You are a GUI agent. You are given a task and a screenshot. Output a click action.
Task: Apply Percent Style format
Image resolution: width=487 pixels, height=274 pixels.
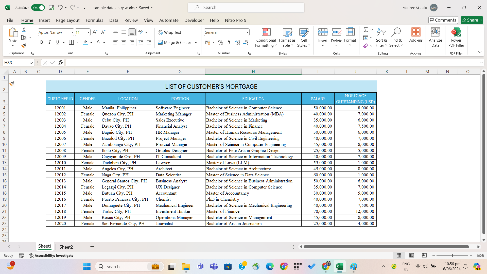click(221, 42)
